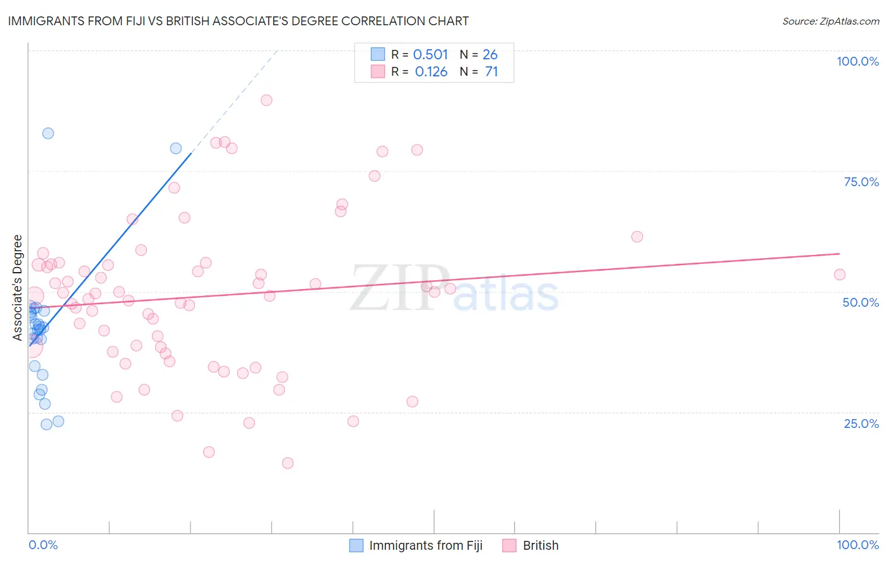This screenshot has height=563, width=887.
Task: Open the Source: ZipAtlas.com link
Action: 831,21
